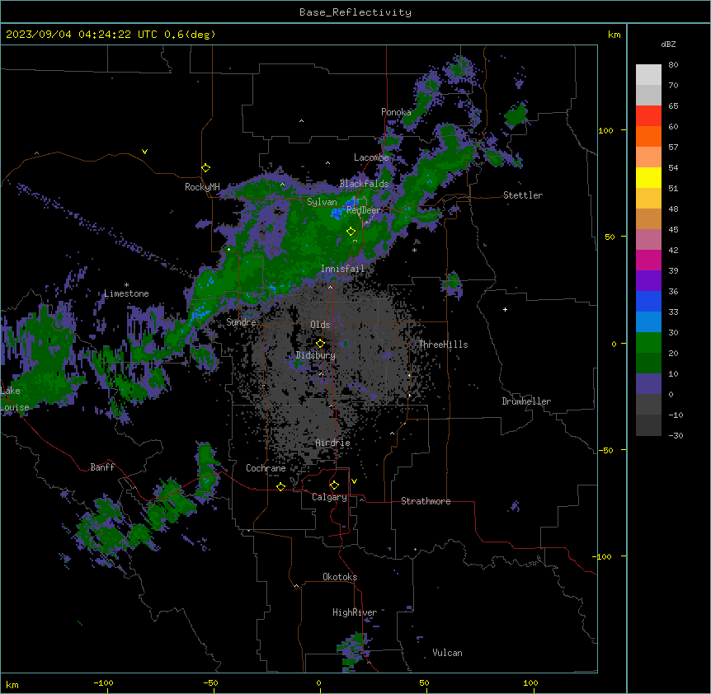Click the Cochrane city label
Viewport: 711px width, 694px height.
point(266,468)
